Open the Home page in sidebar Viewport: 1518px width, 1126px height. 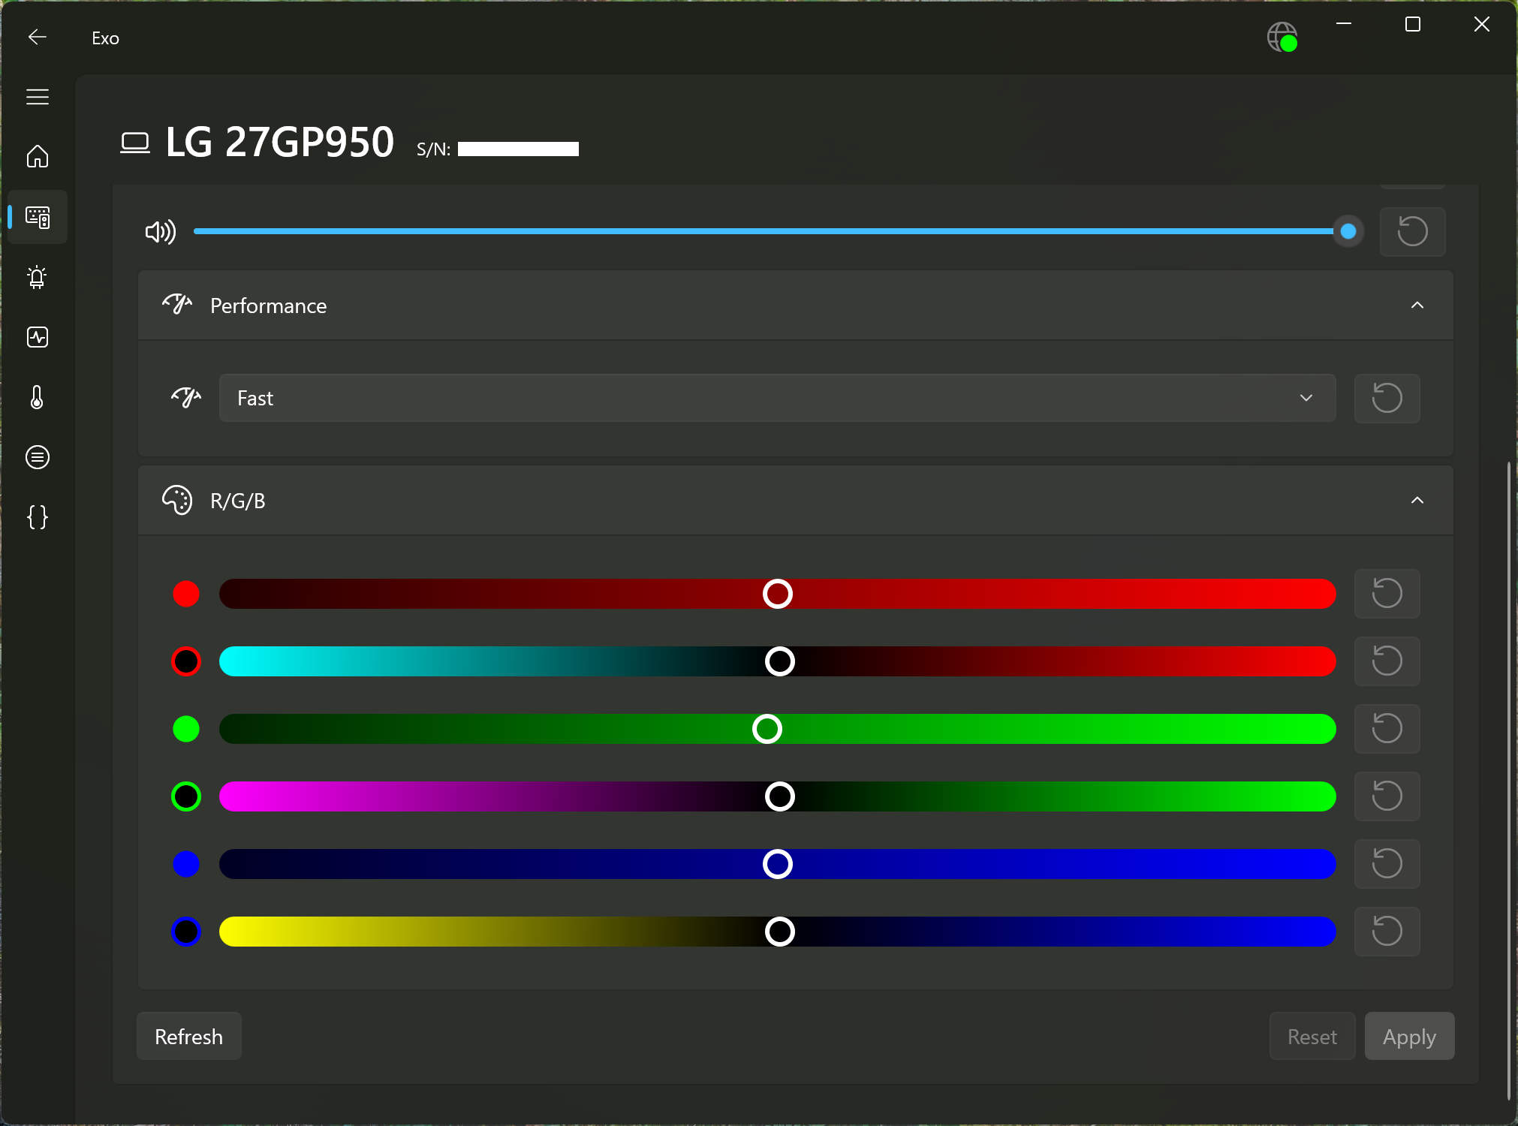point(38,157)
